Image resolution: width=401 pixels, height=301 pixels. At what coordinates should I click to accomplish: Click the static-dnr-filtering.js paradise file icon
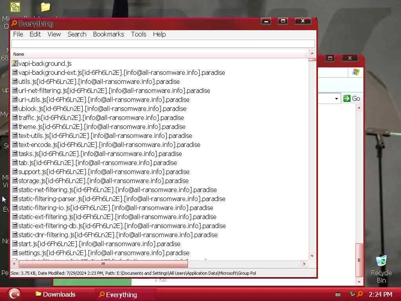[x=15, y=235]
